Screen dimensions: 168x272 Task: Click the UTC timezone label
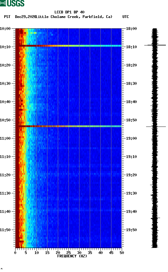126,17
